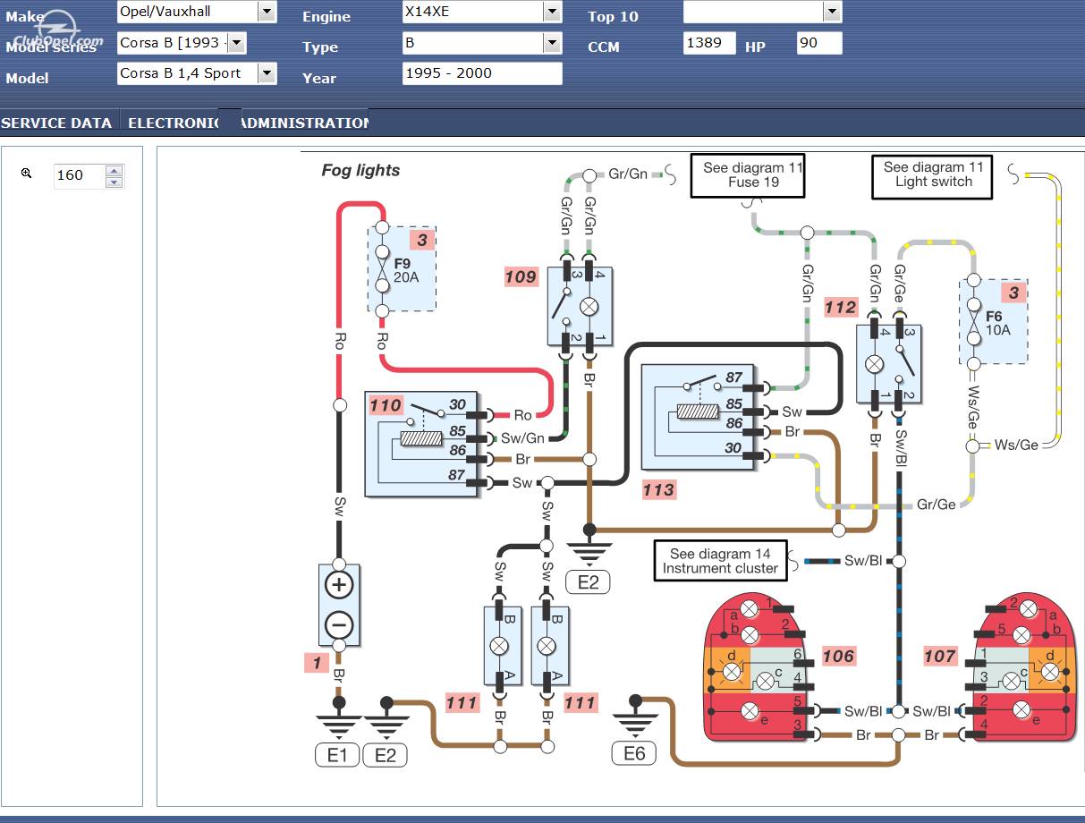Select the F6 10A fuse label
1085x823 pixels.
[997, 323]
